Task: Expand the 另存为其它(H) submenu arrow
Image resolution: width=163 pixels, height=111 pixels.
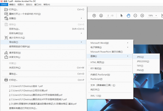Action: coord(81,33)
